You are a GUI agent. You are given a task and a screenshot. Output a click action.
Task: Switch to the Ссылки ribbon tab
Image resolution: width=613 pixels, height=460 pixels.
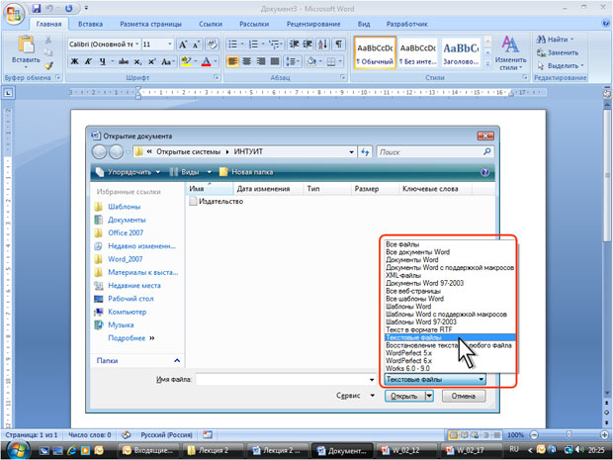pos(211,24)
